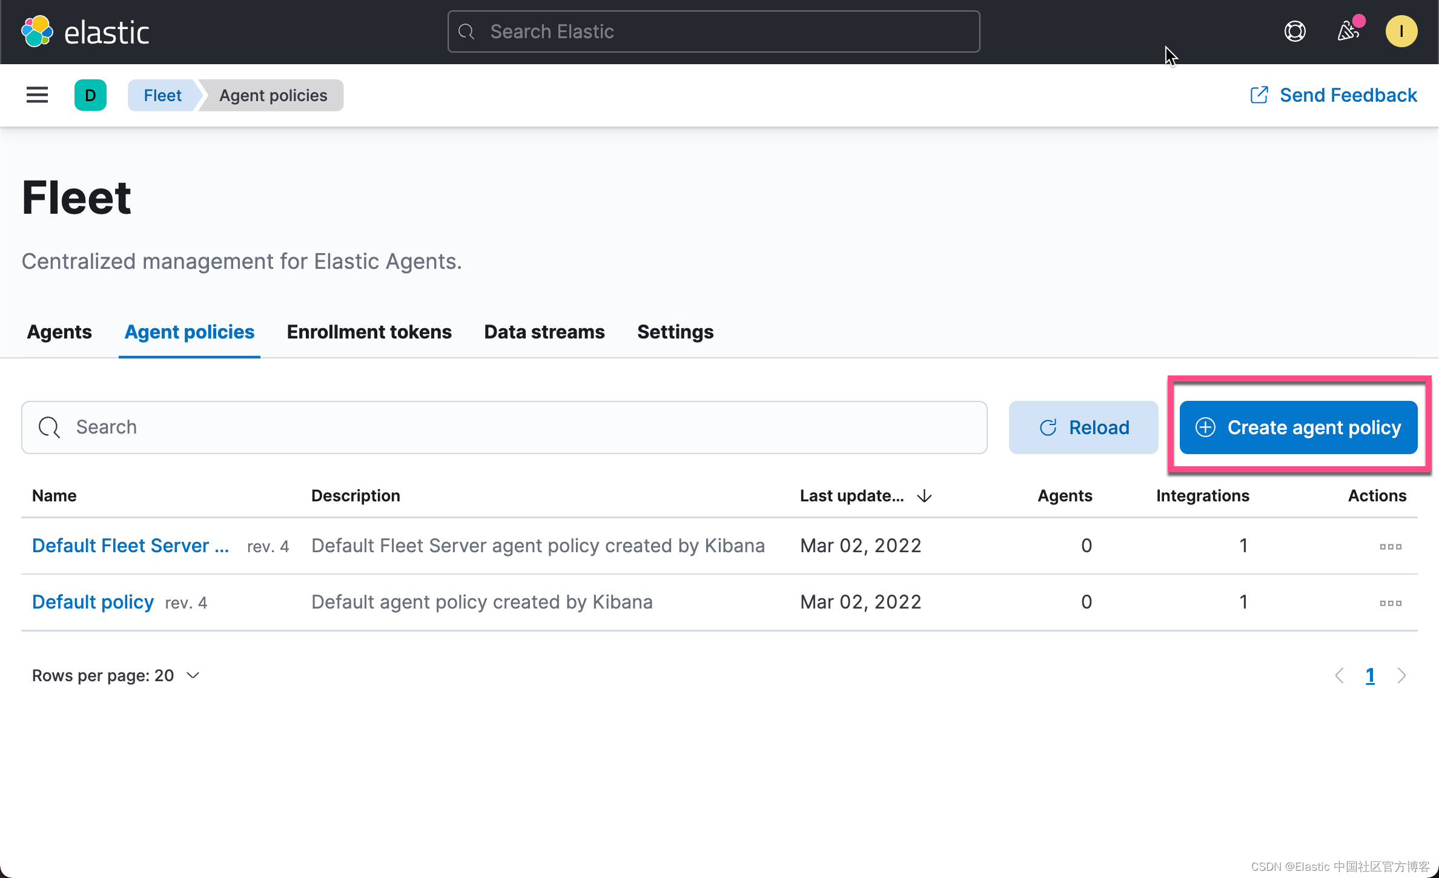
Task: Open the hamburger navigation menu
Action: [37, 95]
